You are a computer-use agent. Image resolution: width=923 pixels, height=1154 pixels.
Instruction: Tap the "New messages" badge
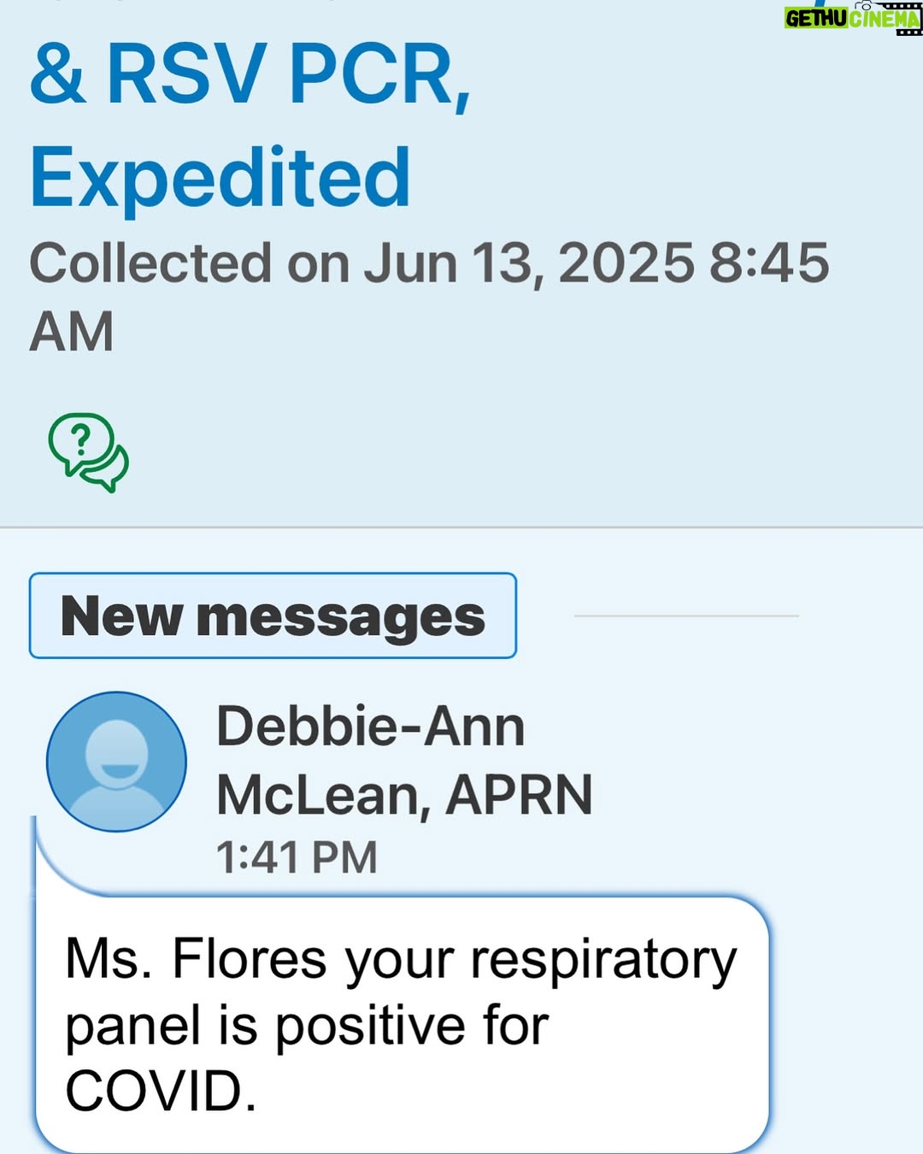[273, 615]
